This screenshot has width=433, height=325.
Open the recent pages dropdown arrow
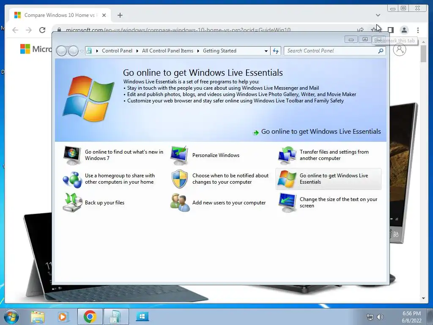pos(82,51)
